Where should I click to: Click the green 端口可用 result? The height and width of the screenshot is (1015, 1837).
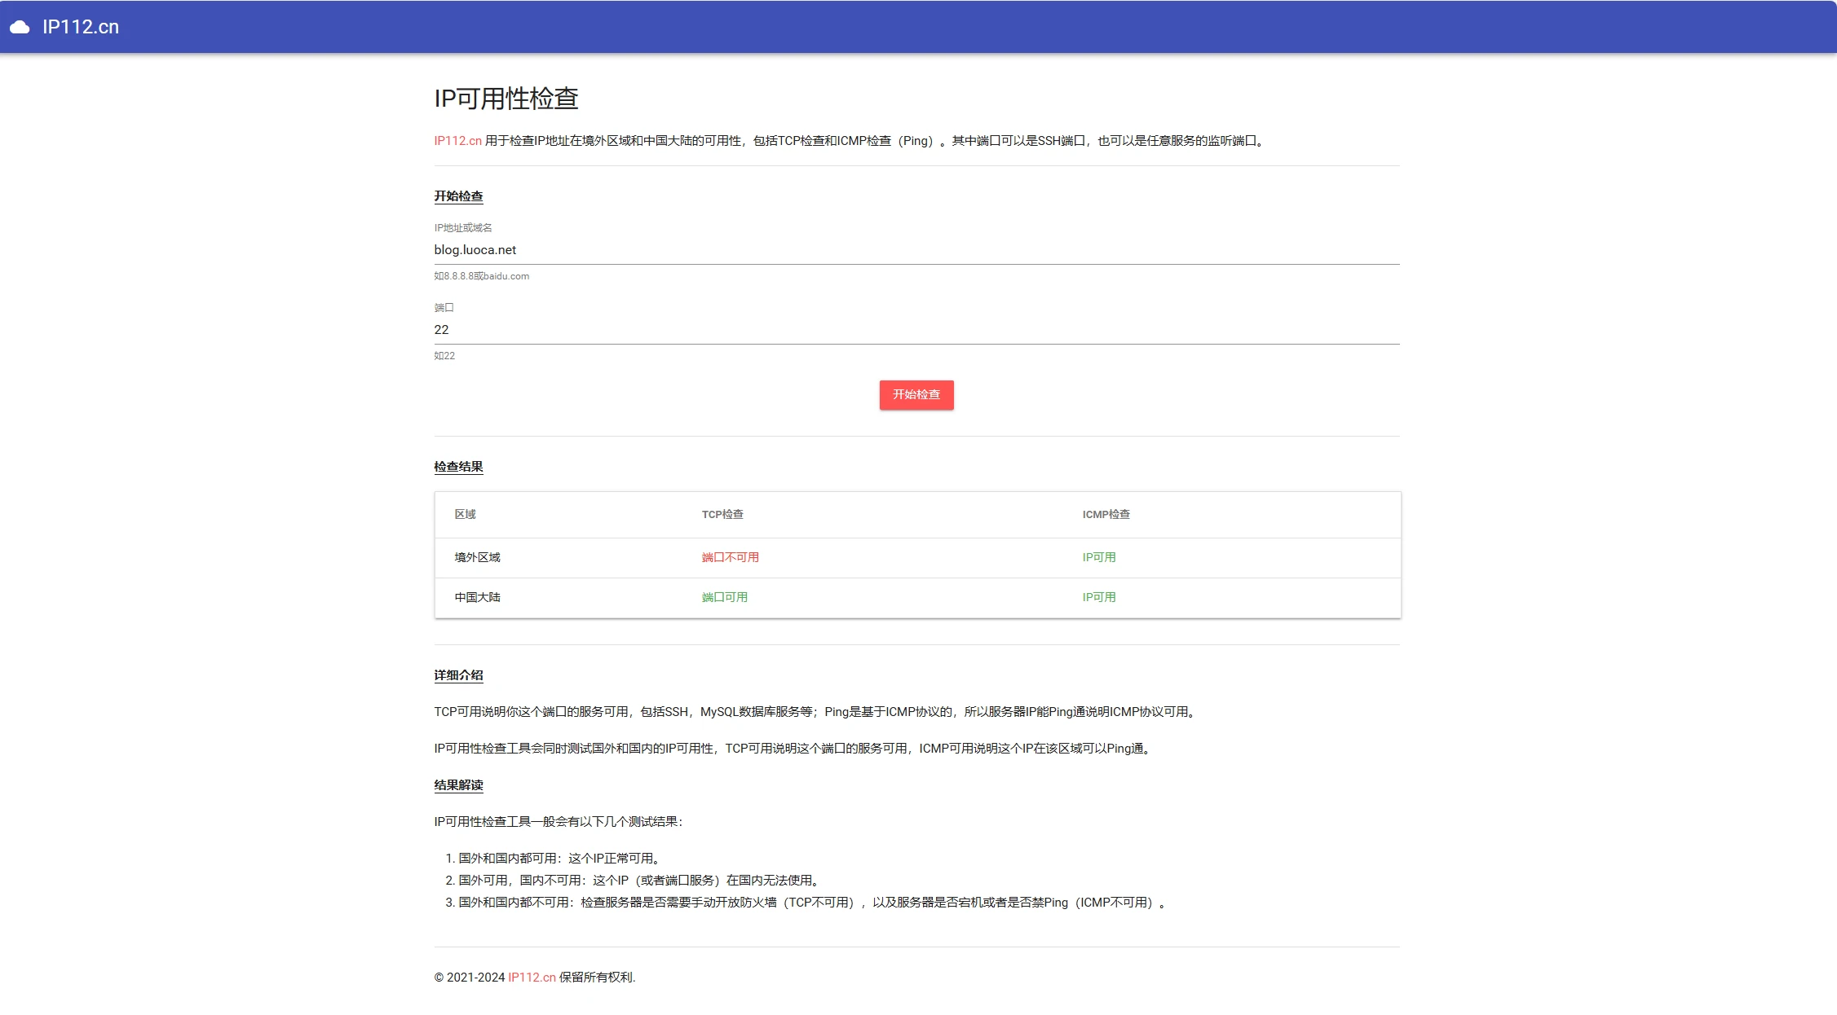[724, 597]
